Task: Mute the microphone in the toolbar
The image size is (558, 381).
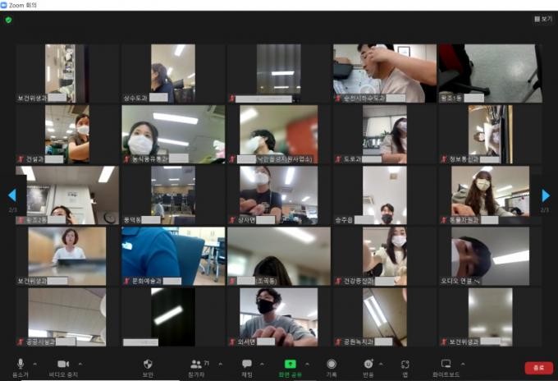Action: point(21,365)
